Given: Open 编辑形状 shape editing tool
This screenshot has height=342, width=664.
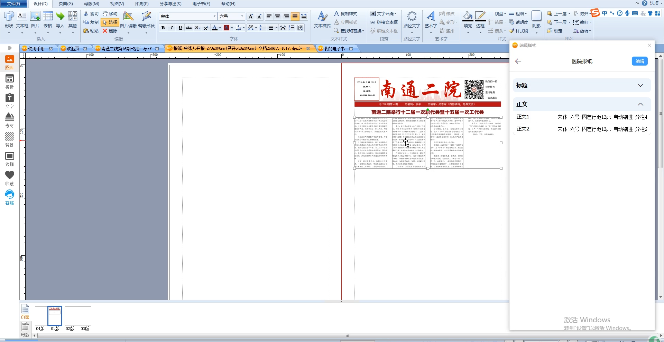Looking at the screenshot, I should tap(146, 20).
